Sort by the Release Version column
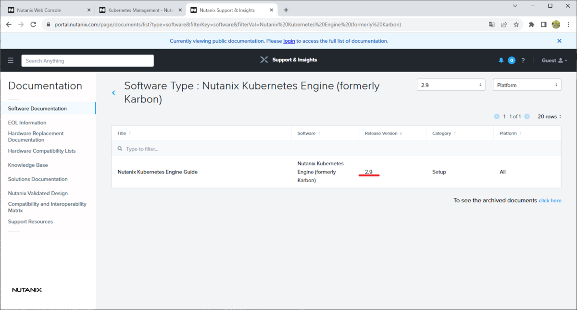Viewport: 577px width, 310px height. (x=383, y=133)
